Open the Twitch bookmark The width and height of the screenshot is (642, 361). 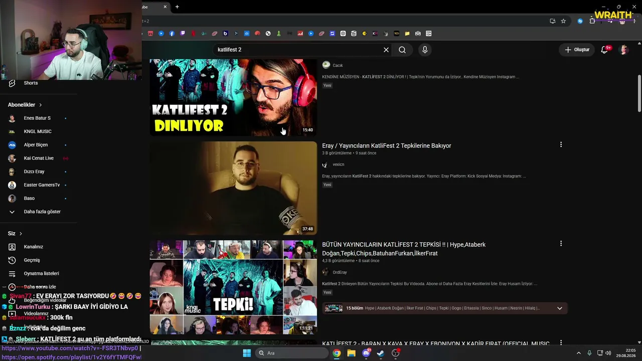[183, 34]
